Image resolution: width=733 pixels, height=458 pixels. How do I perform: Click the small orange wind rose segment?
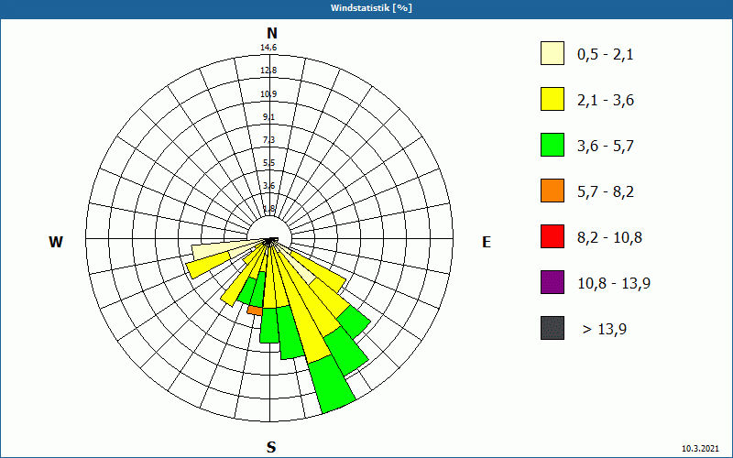pos(255,310)
